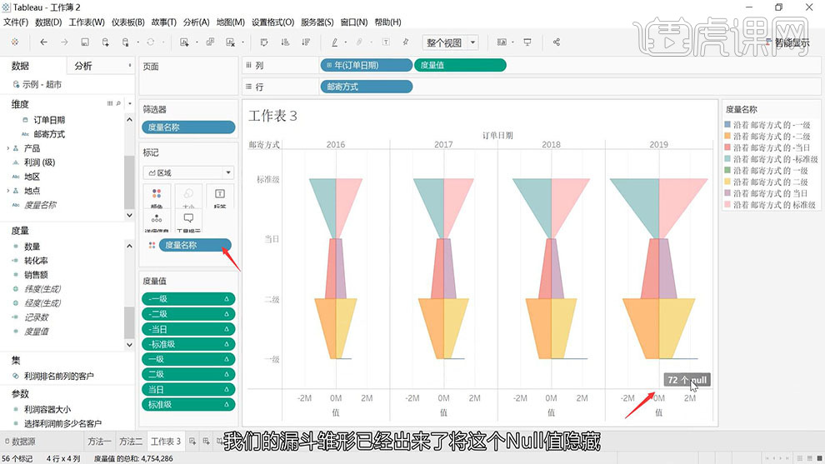The image size is (825, 464).
Task: Open the 工作表(W) menu
Action: 87,22
